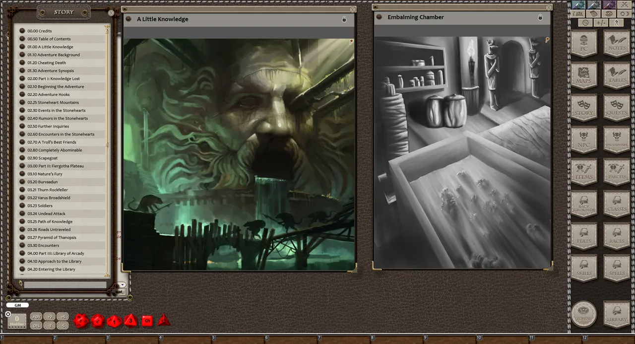Open the Items sidebar button
635x344 pixels.
pyautogui.click(x=584, y=172)
